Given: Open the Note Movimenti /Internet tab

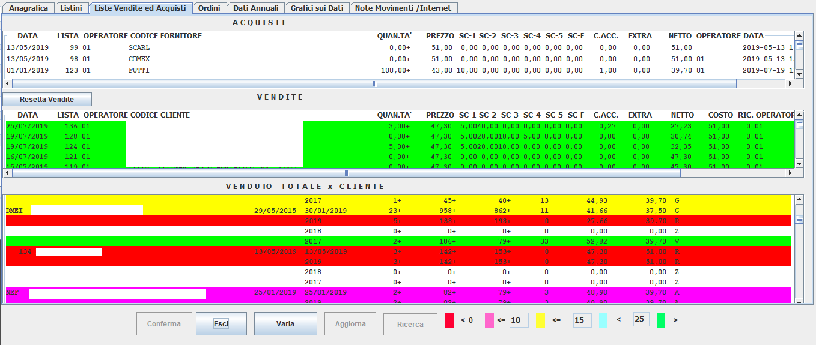Looking at the screenshot, I should click(x=404, y=8).
